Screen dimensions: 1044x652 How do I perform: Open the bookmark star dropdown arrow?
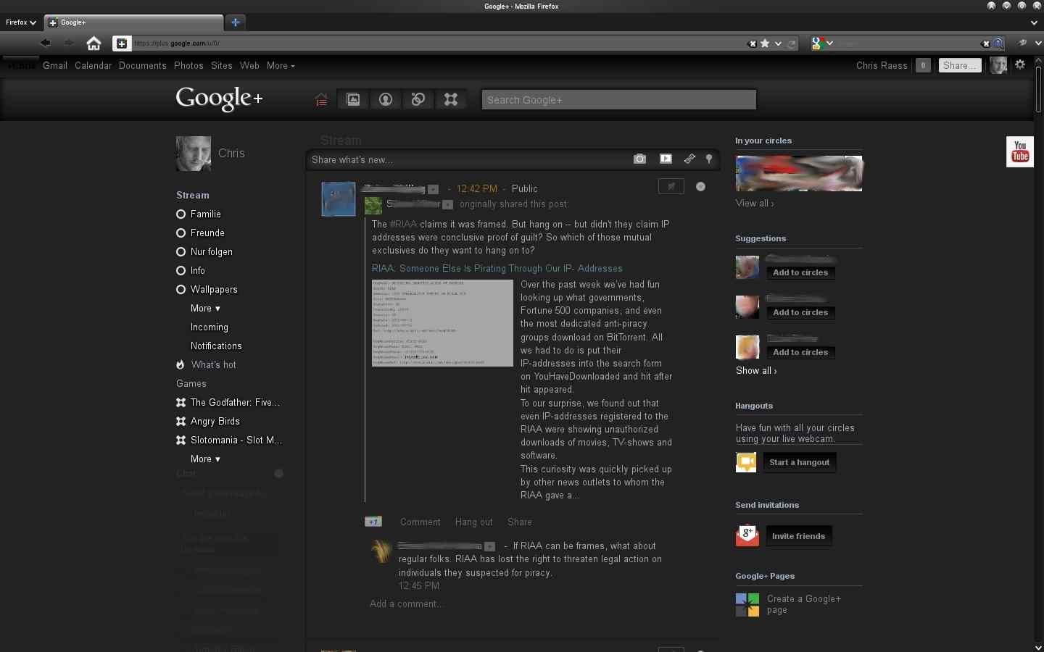778,43
